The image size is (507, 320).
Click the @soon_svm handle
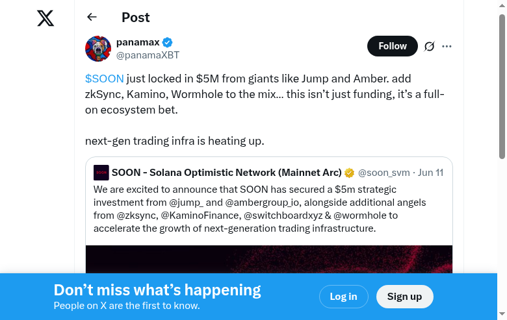[x=384, y=173]
